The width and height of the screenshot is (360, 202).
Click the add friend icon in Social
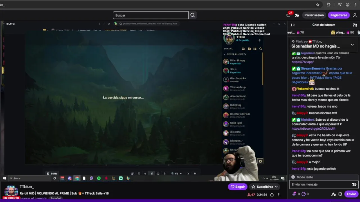244,49
